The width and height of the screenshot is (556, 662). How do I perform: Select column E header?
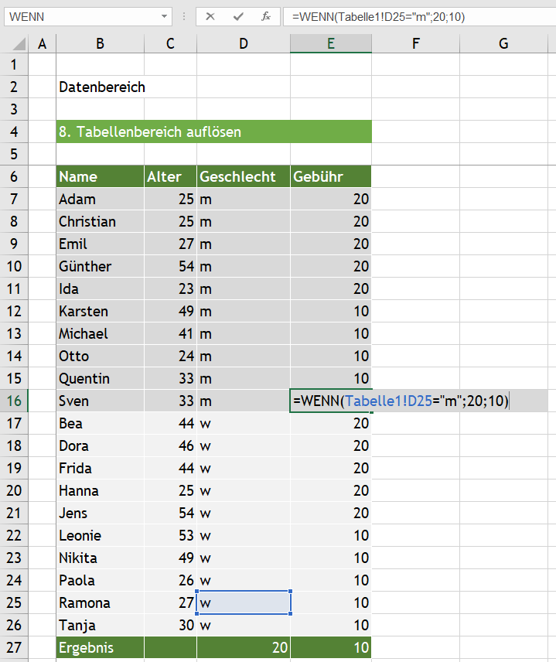[330, 44]
